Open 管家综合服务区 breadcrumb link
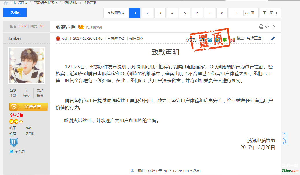Viewport: 300px width, 175px height. click(46, 3)
